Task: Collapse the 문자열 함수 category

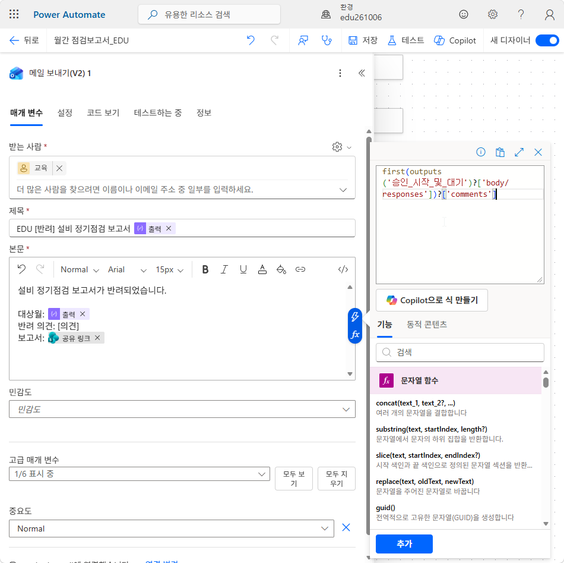Action: pyautogui.click(x=456, y=380)
